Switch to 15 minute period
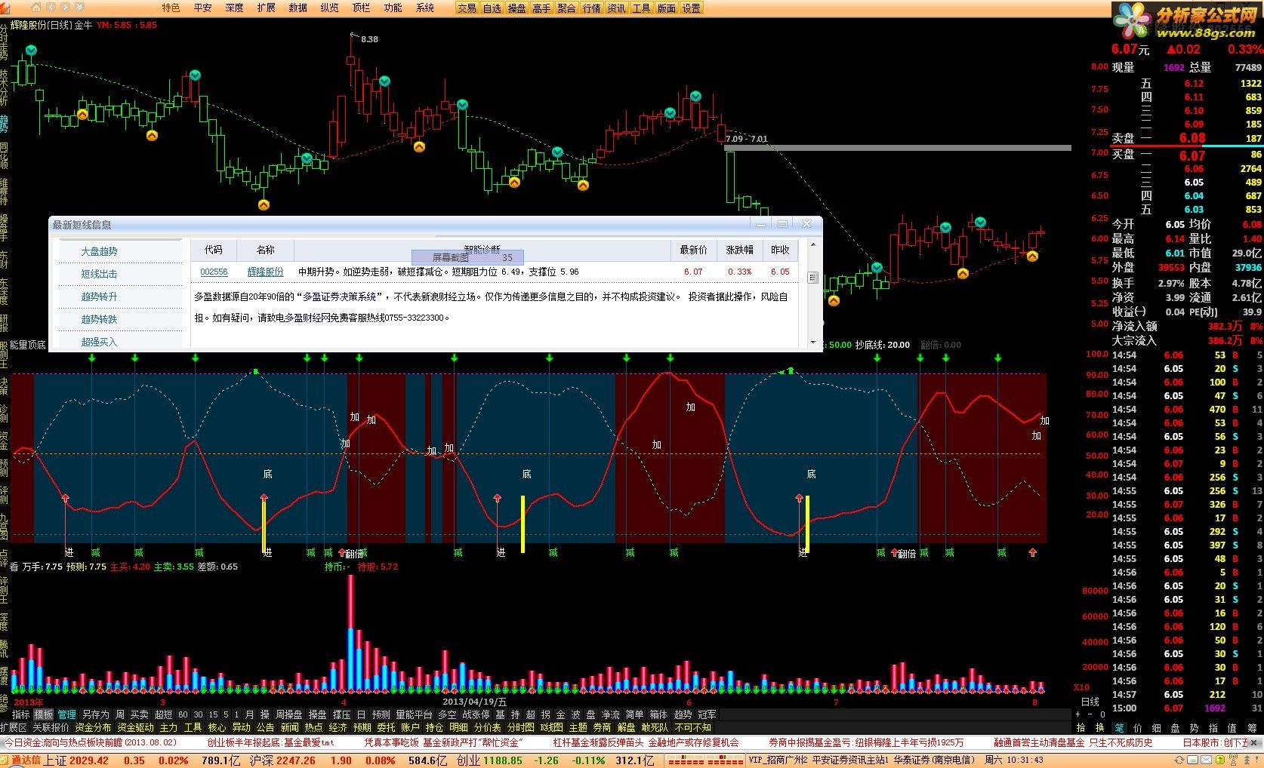Screen dimensions: 1264x768 point(213,714)
